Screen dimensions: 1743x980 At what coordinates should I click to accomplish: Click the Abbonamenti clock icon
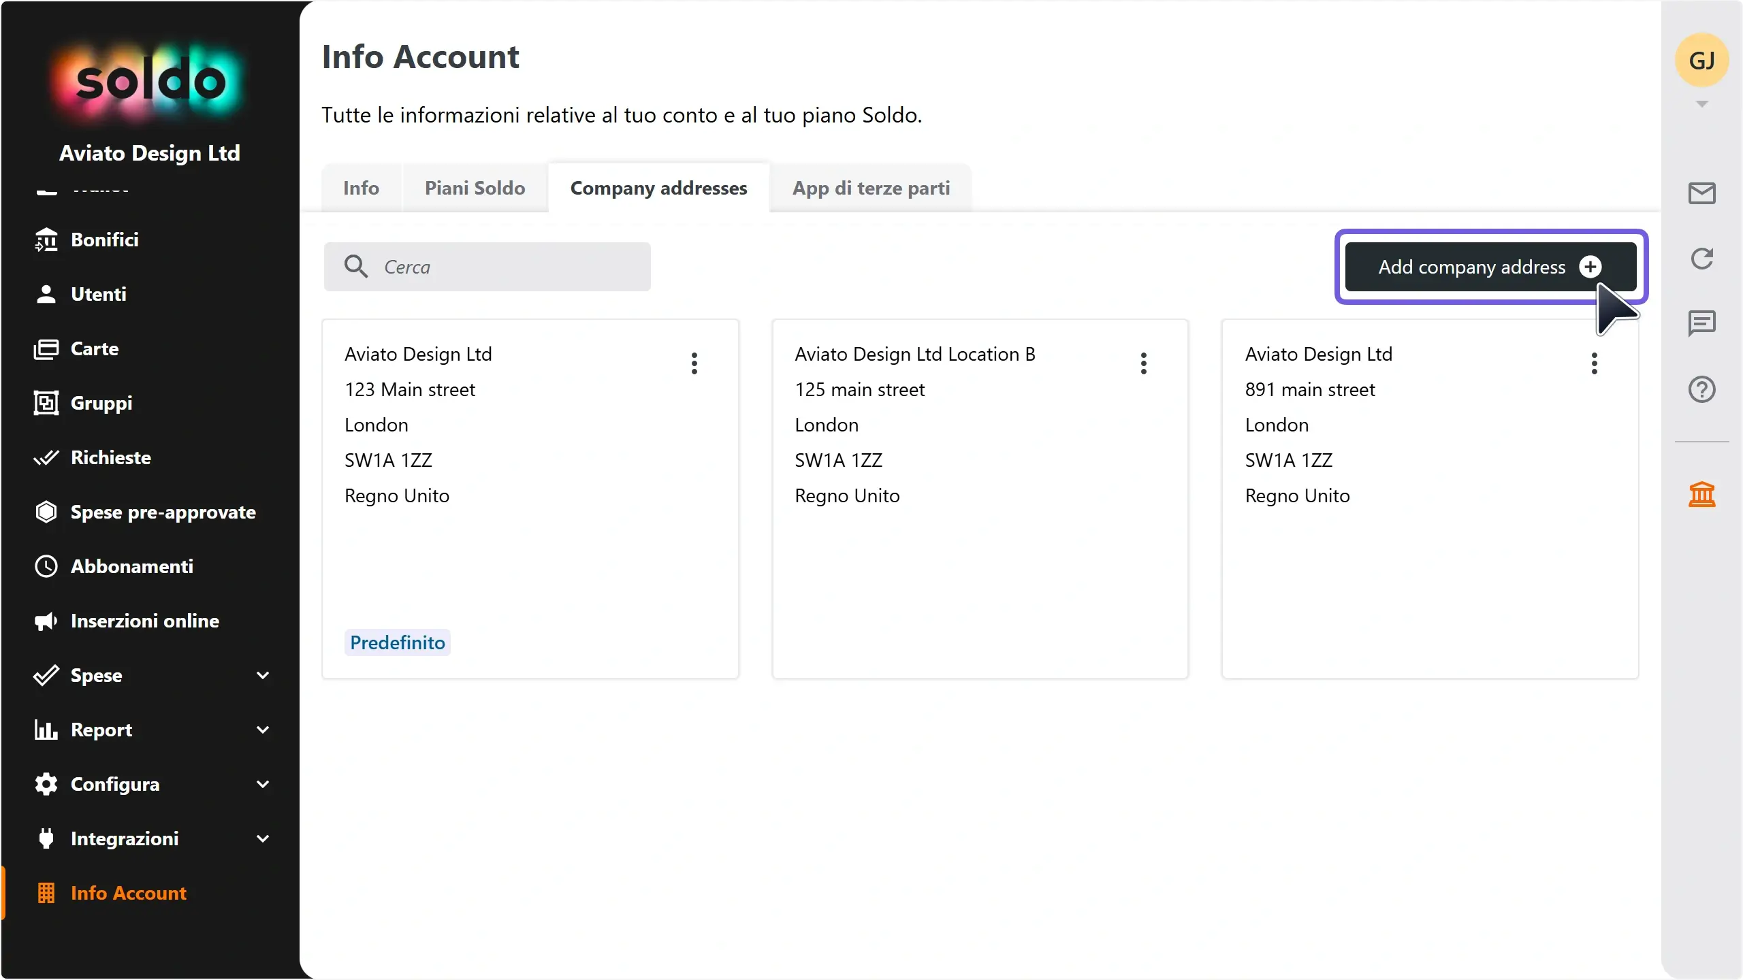(x=46, y=566)
